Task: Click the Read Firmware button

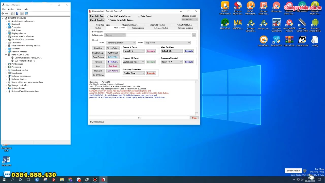Action: 98,53
